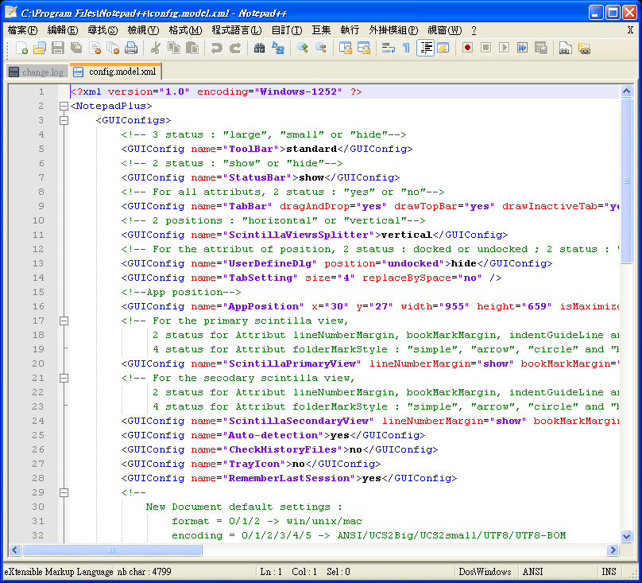Toggle show all characters pilcrow icon
The height and width of the screenshot is (583, 642).
[406, 48]
